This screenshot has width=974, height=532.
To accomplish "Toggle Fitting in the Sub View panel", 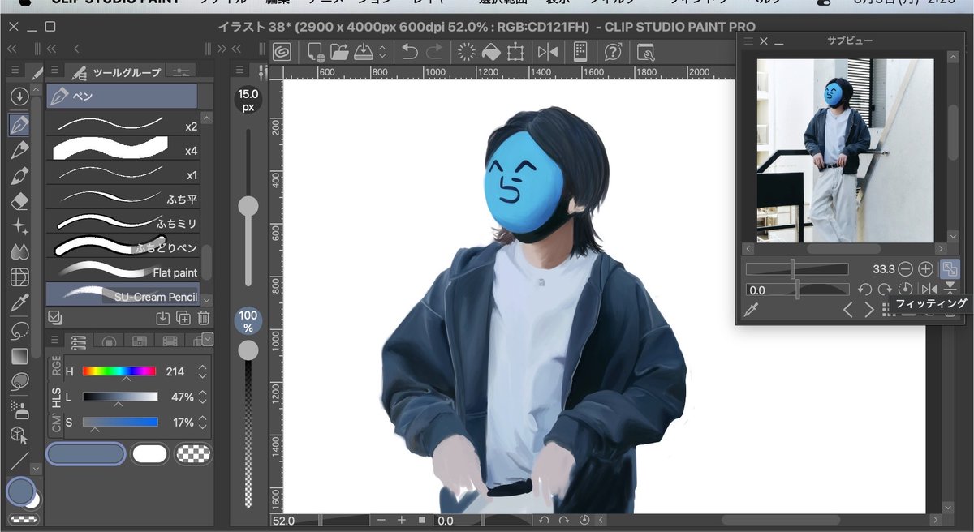I will coord(949,268).
